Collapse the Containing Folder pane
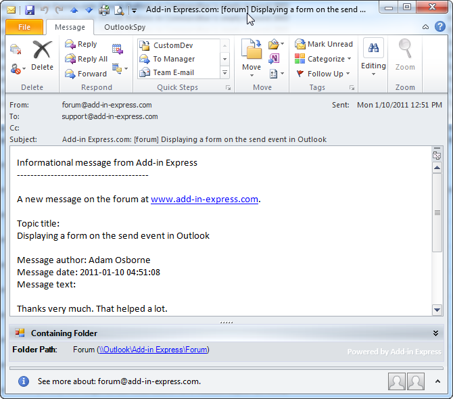 tap(435, 333)
